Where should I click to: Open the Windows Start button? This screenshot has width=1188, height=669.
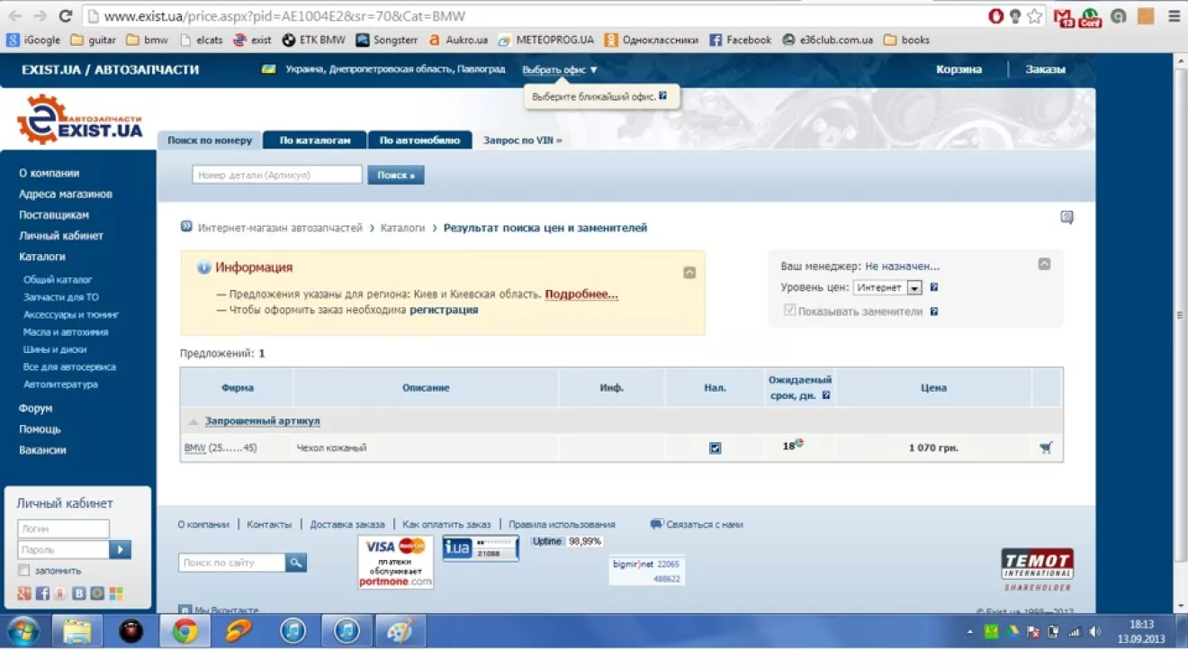point(23,631)
